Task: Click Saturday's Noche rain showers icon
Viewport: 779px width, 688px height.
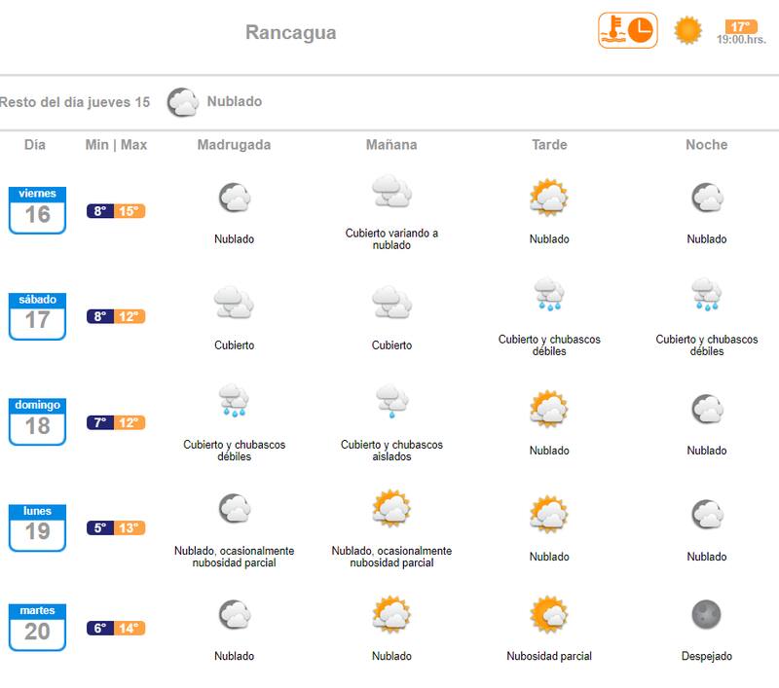Action: point(706,295)
